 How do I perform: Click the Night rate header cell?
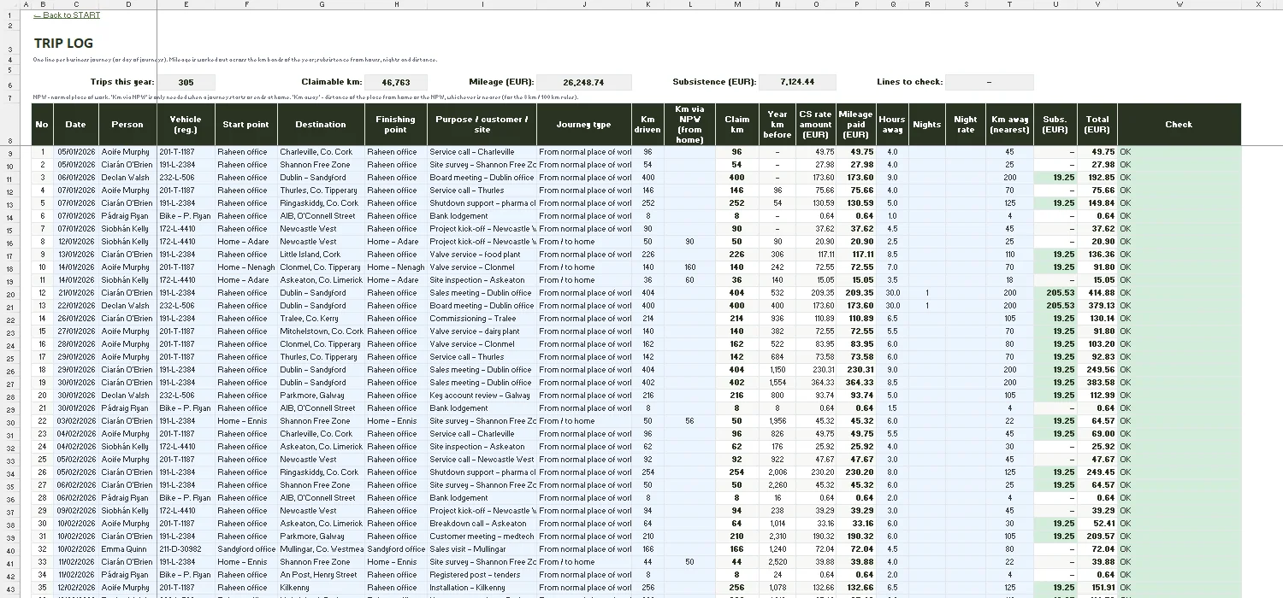[x=966, y=125]
